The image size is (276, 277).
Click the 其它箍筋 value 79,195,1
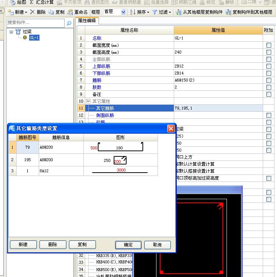218,108
